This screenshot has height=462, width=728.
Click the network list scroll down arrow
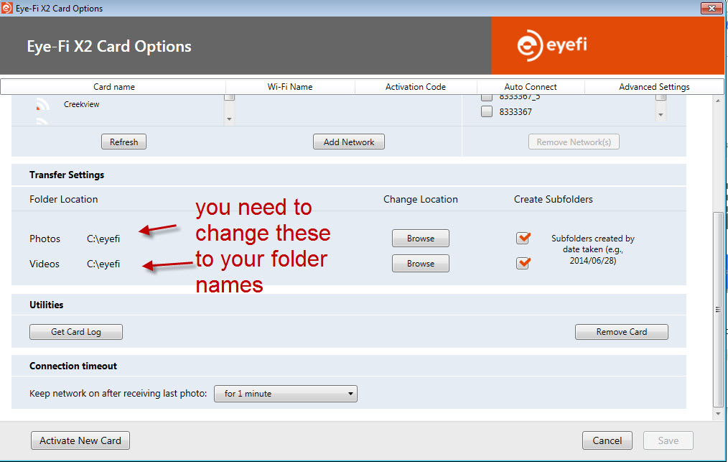tap(229, 119)
